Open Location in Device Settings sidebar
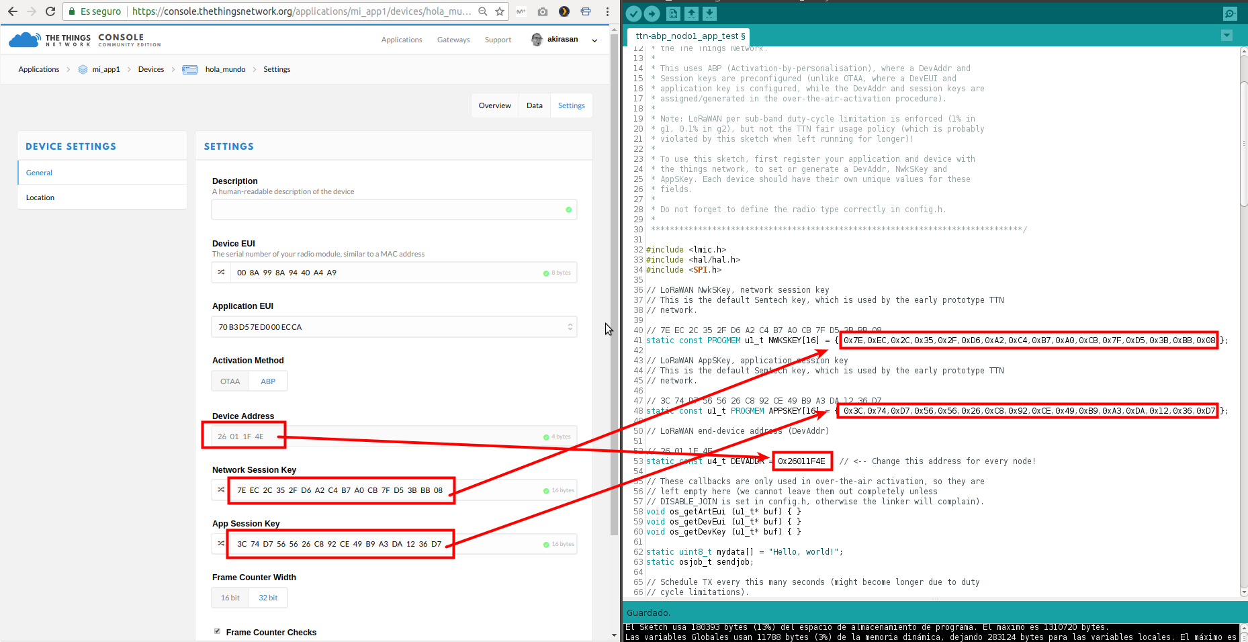 (102, 197)
